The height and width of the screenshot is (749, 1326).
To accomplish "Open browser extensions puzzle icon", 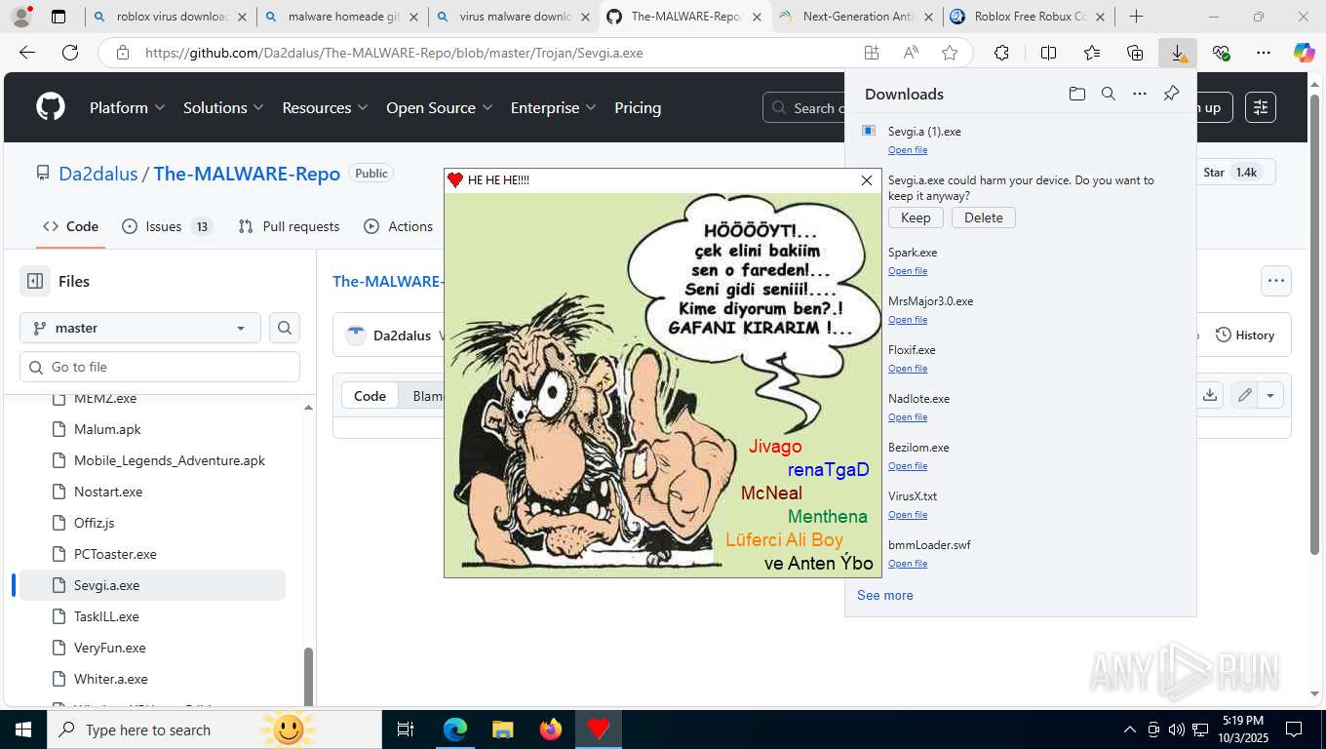I will [x=1001, y=53].
